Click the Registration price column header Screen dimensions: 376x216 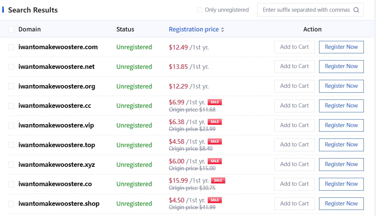point(194,30)
